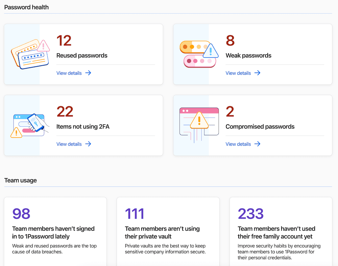Click the number 22 count
Viewport: 338px width, 266px height.
click(65, 112)
